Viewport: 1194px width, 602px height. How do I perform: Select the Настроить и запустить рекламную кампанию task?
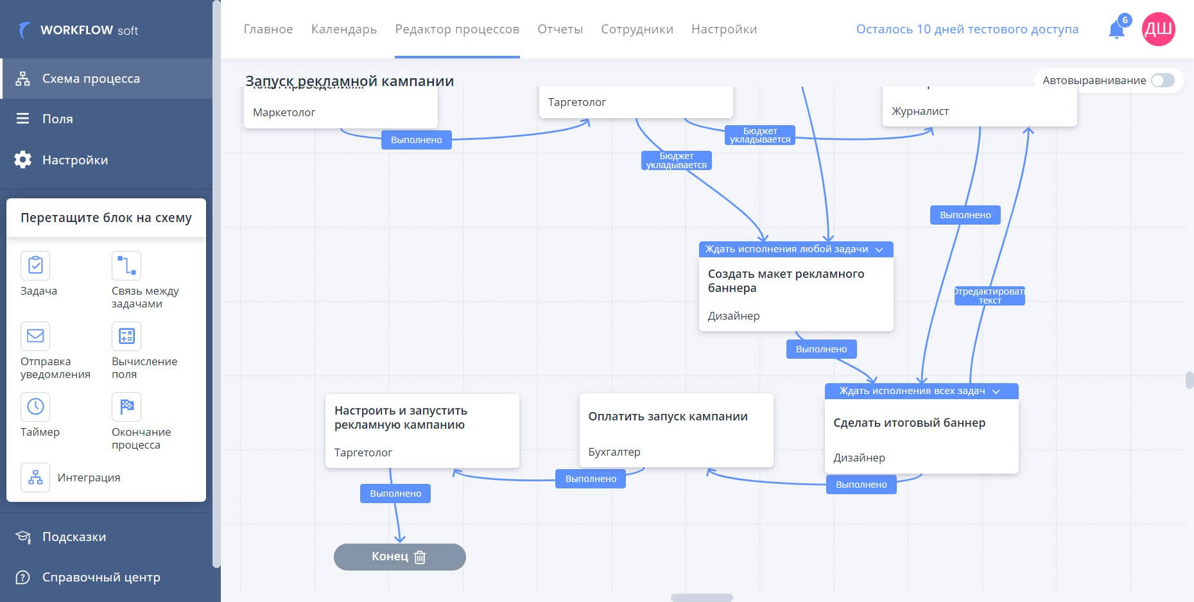(x=422, y=431)
